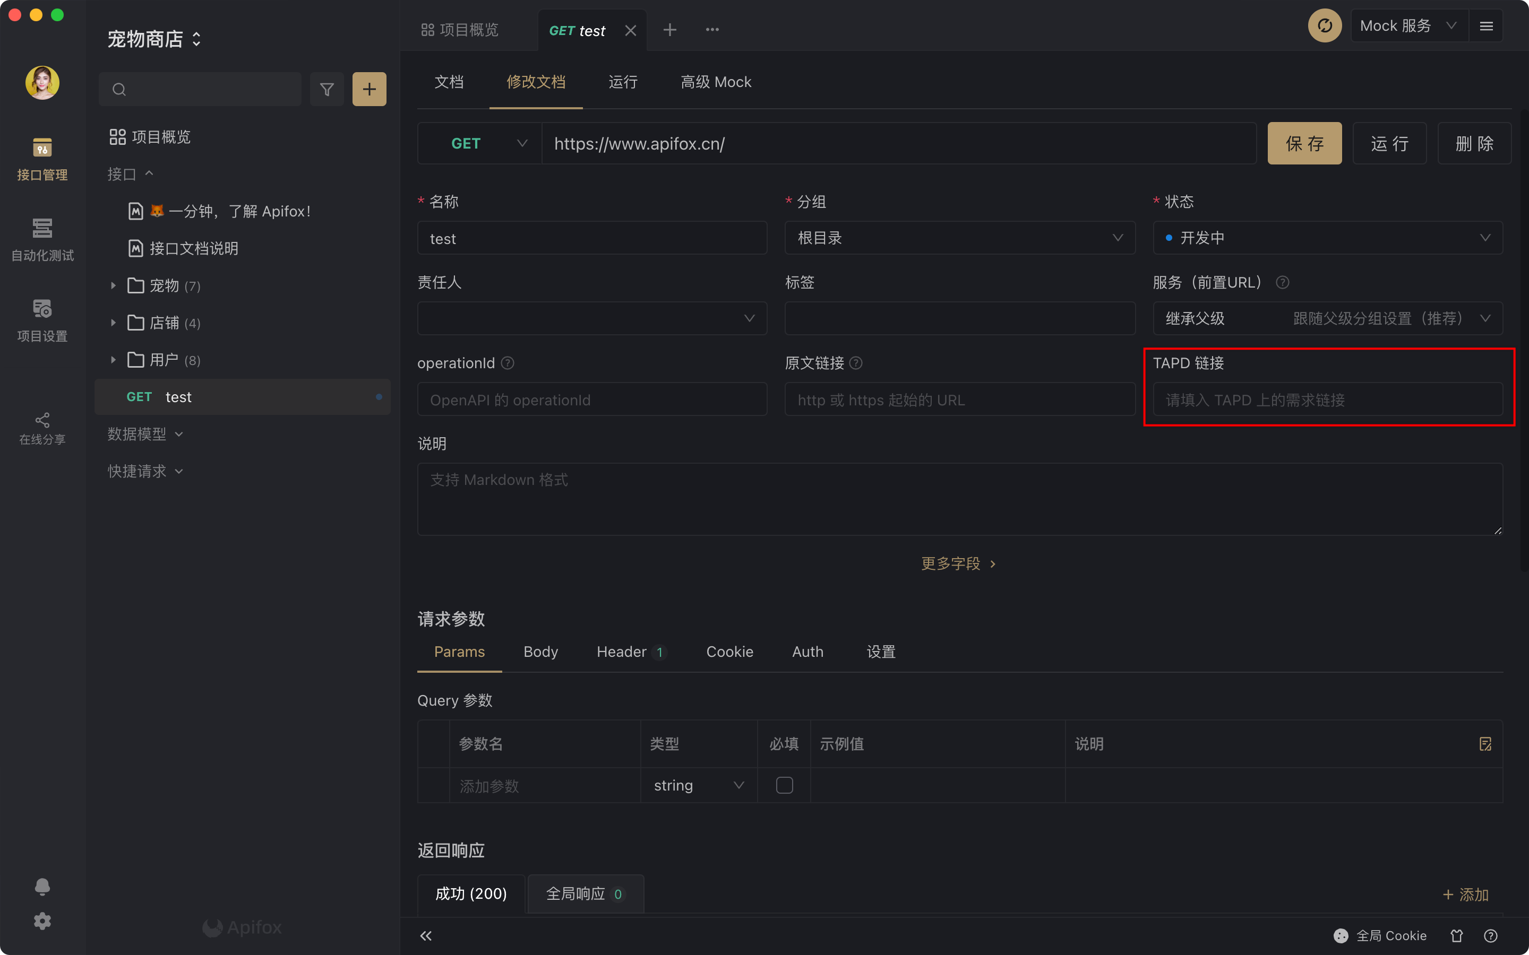Open the GET method dropdown
The height and width of the screenshot is (955, 1529).
[x=479, y=143]
